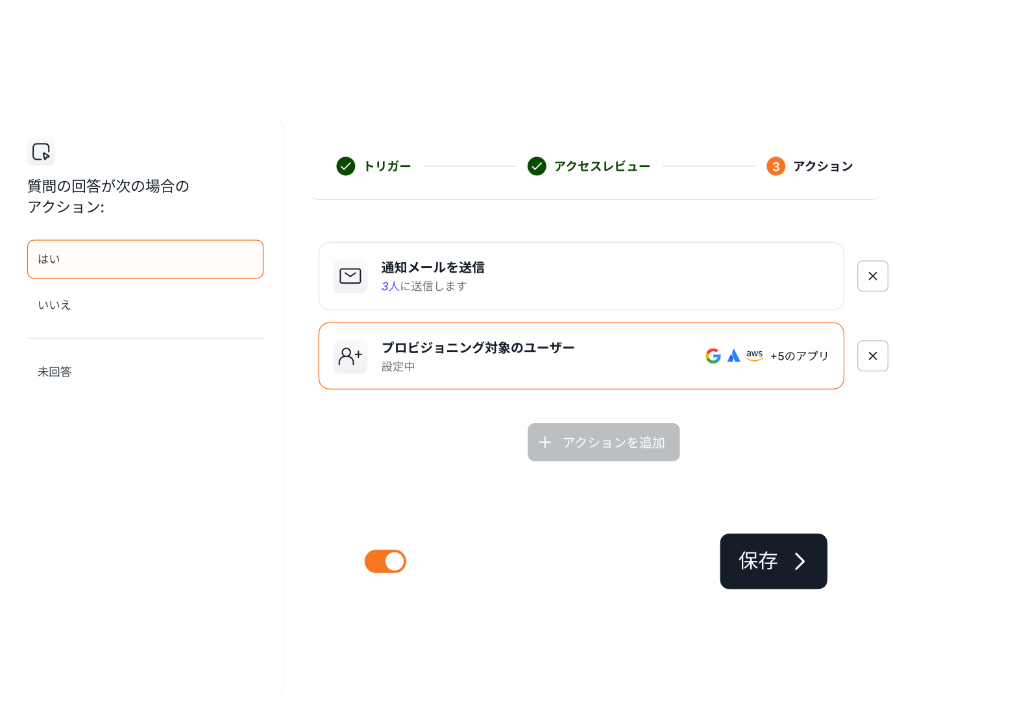
Task: Remove the 通知メールを送信 action
Action: coord(873,277)
